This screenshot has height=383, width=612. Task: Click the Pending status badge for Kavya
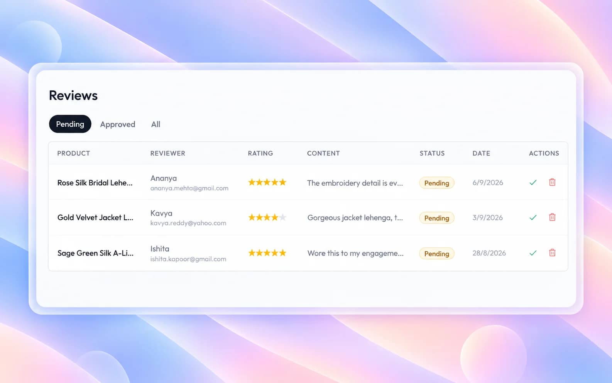coord(437,218)
